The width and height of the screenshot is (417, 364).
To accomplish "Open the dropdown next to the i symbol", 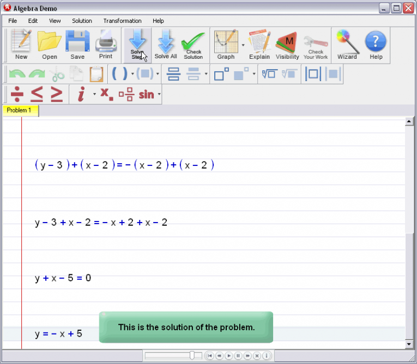I will click(x=94, y=94).
